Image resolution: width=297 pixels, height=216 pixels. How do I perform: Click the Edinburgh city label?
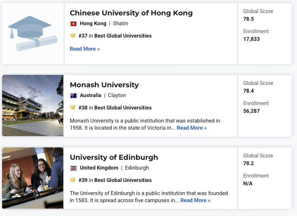(x=137, y=168)
